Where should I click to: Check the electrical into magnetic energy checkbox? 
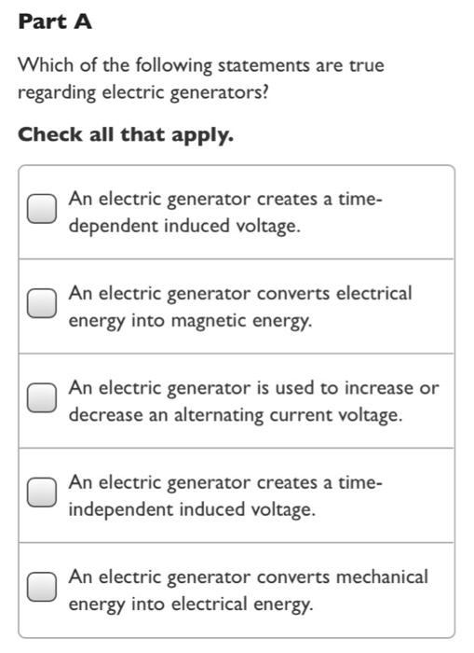click(42, 303)
